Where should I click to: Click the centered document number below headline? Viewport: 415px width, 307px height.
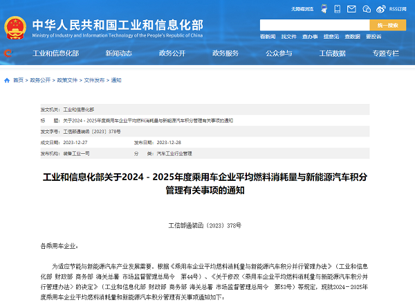point(205,226)
